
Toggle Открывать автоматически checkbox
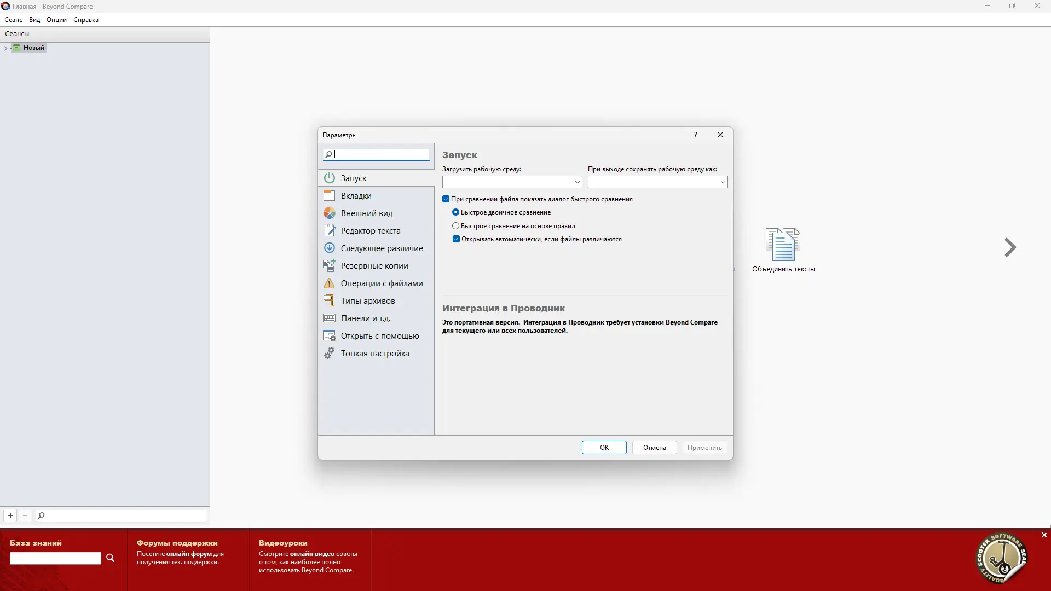[x=457, y=239]
